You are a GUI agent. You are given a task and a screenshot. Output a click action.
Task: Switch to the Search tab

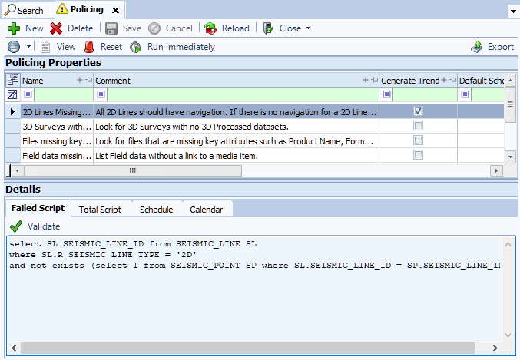(x=28, y=10)
